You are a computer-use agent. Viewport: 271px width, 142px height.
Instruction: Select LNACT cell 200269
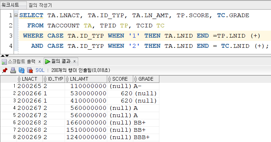[x=29, y=137]
